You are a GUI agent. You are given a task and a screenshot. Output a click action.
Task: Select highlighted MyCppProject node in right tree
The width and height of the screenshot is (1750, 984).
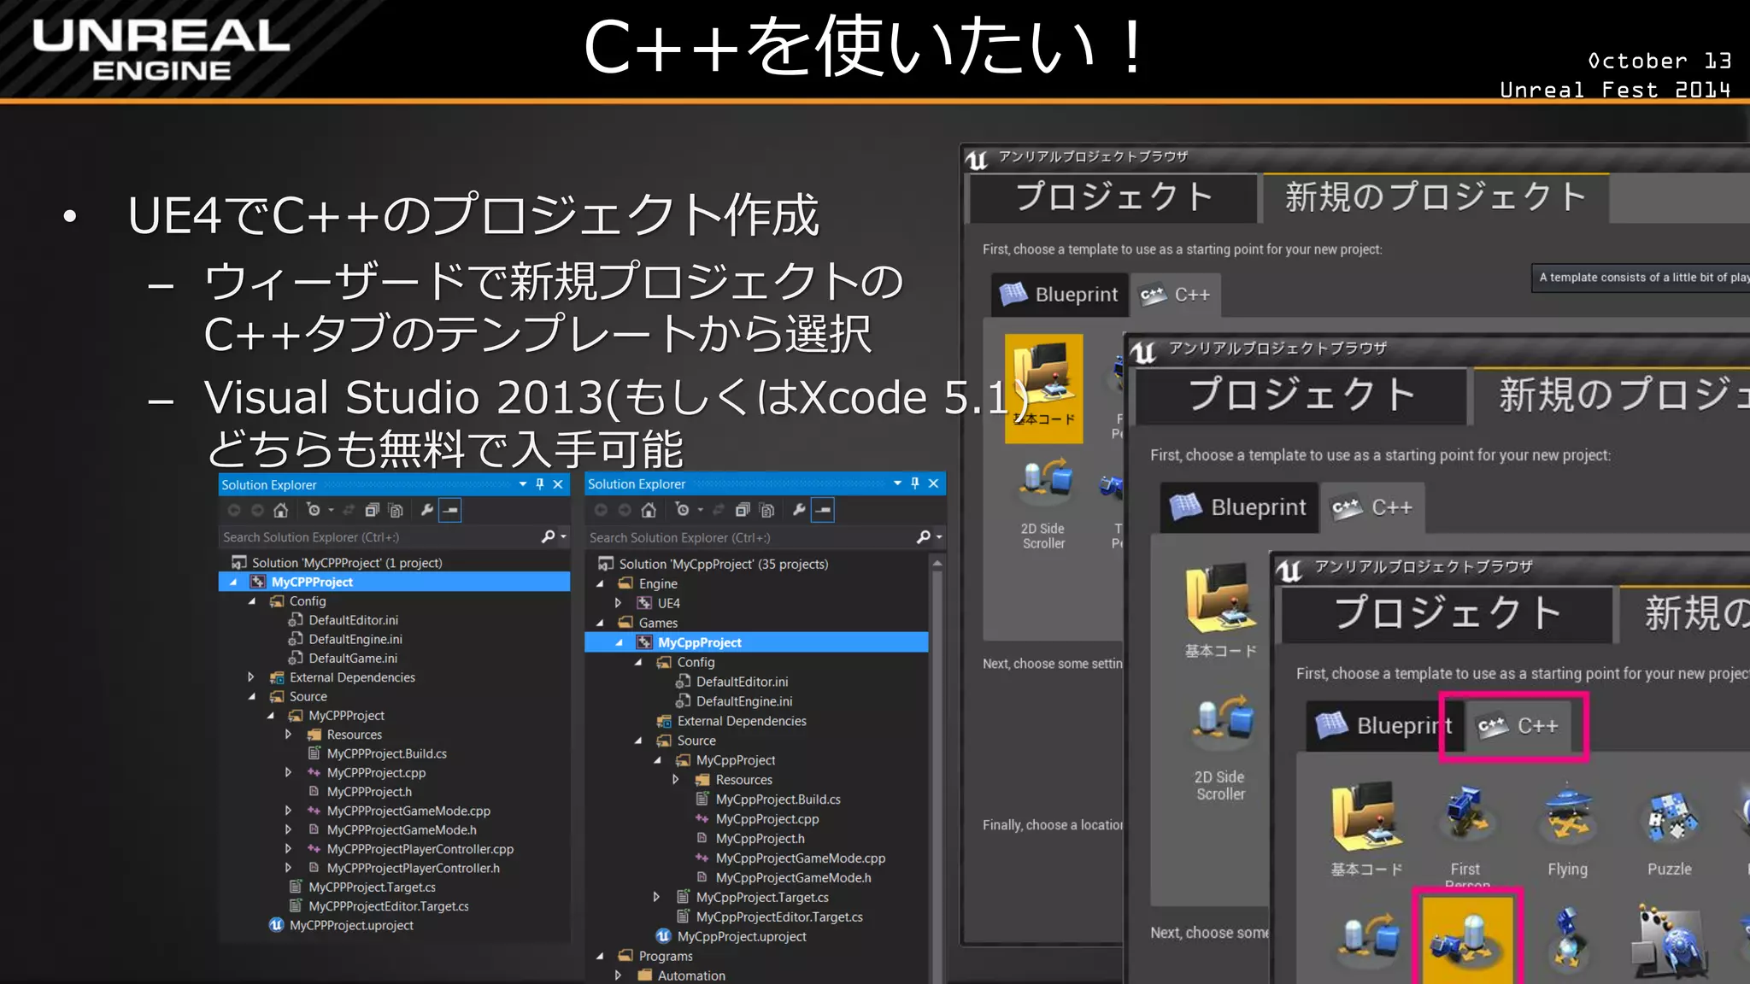click(756, 642)
